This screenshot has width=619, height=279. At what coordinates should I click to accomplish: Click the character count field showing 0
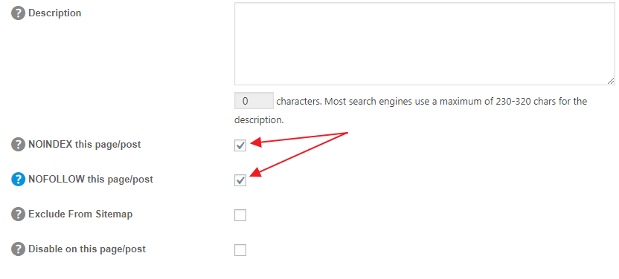pyautogui.click(x=254, y=101)
